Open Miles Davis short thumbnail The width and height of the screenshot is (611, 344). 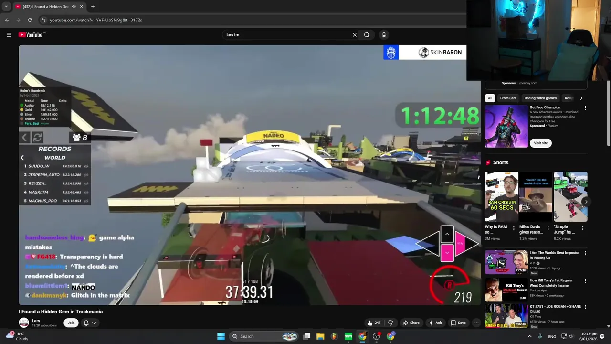(536, 197)
